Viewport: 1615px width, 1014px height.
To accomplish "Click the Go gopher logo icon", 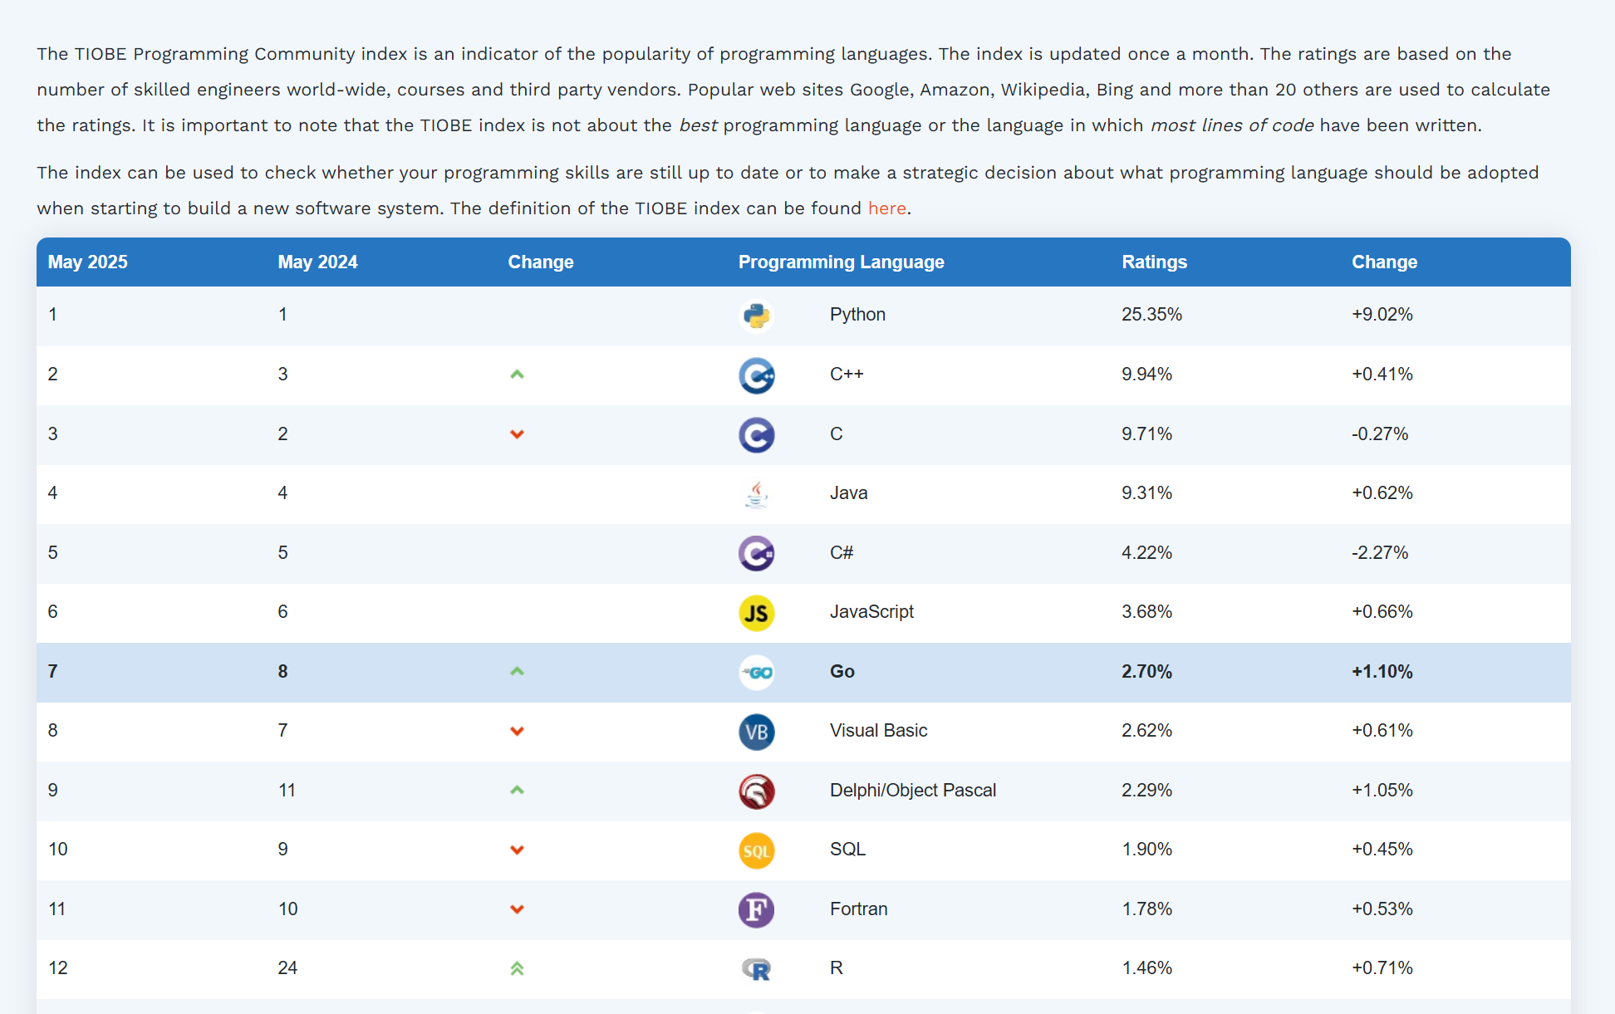I will [x=756, y=672].
